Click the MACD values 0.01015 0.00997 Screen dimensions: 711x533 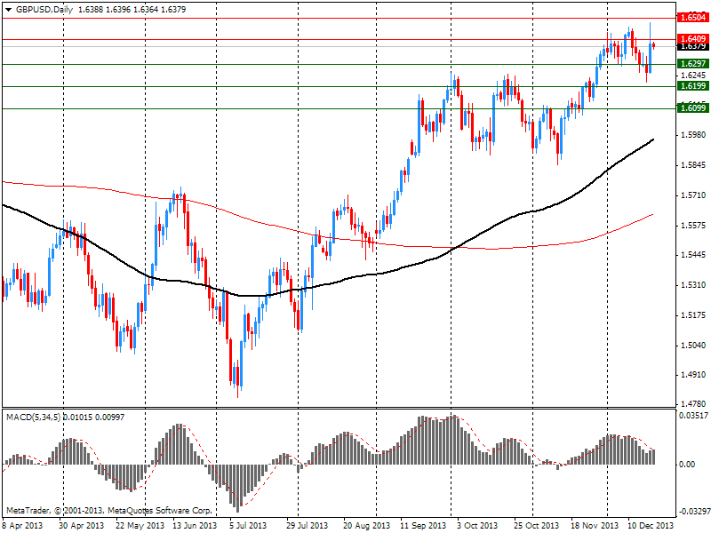tap(94, 417)
